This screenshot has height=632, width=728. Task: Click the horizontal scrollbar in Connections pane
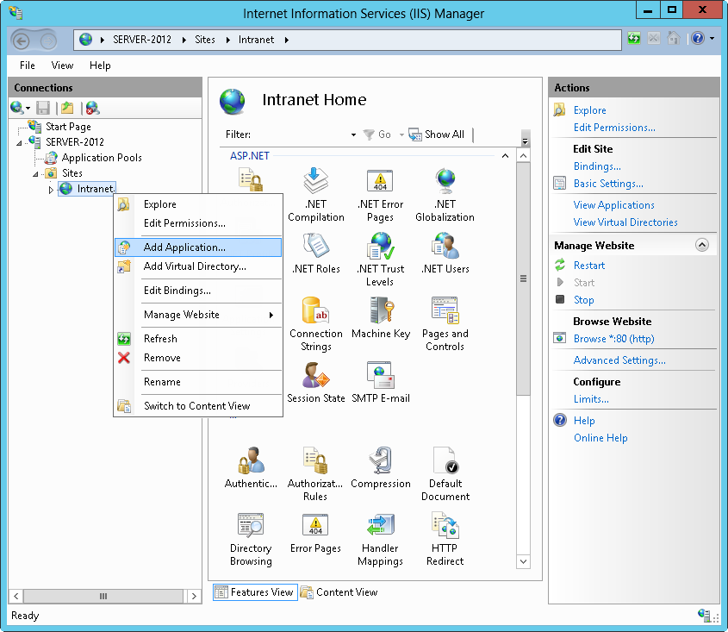coord(103,596)
